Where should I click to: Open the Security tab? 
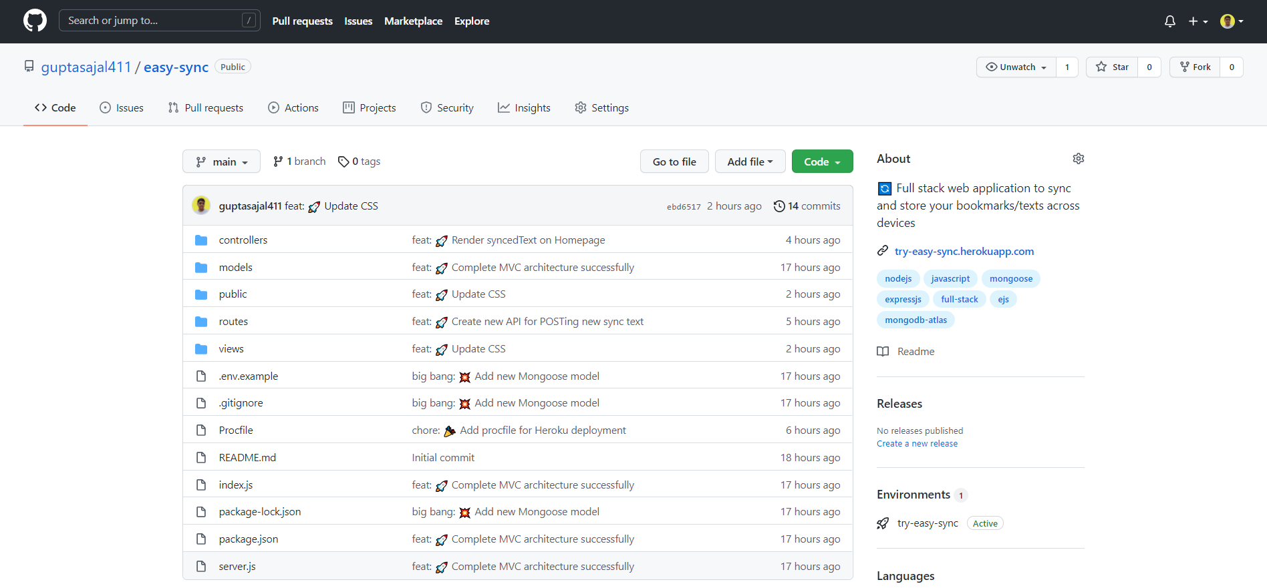(447, 108)
